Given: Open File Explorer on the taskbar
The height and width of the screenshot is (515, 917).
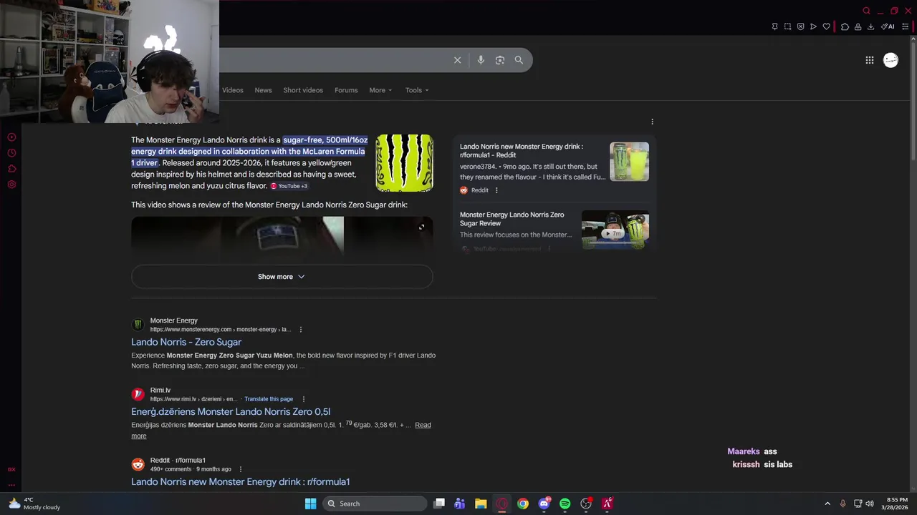Looking at the screenshot, I should (x=481, y=504).
